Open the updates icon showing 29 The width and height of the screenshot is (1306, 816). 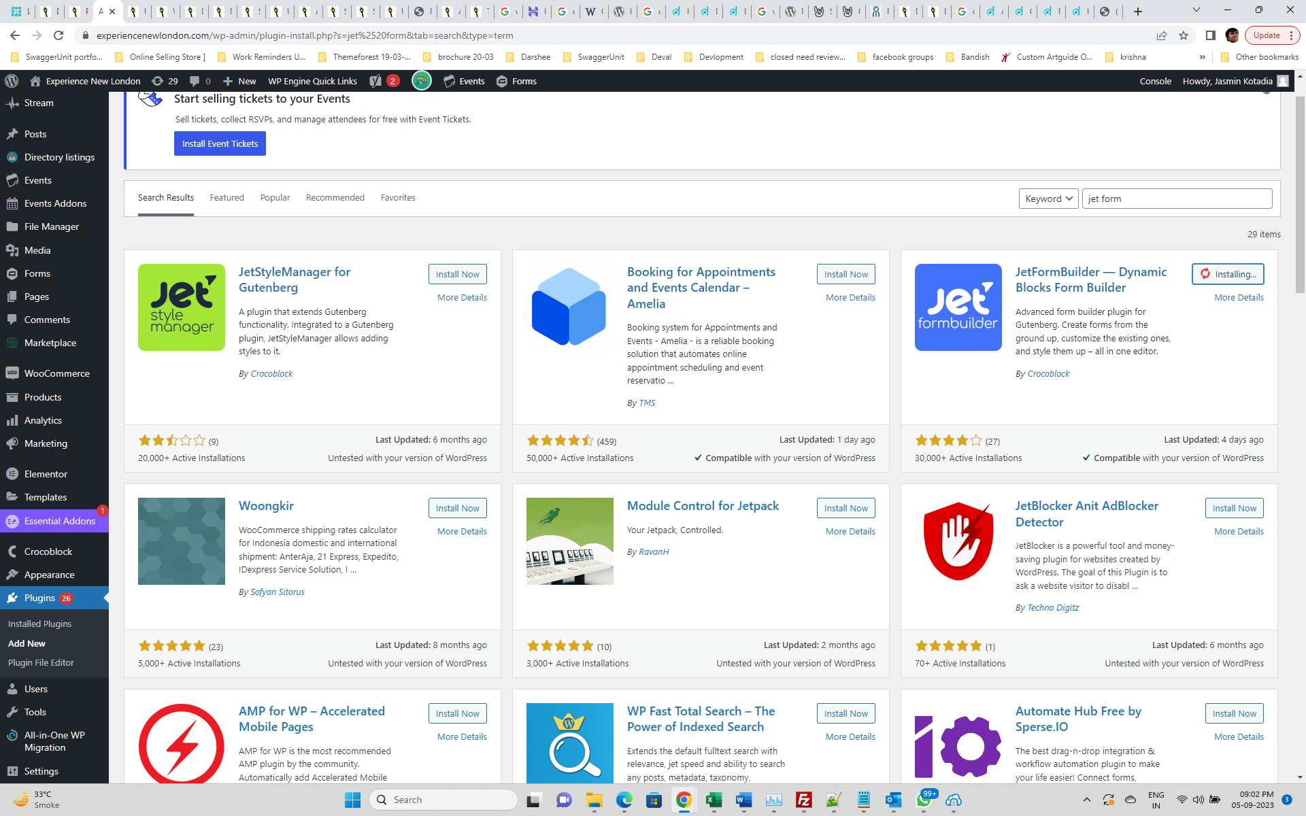point(165,81)
